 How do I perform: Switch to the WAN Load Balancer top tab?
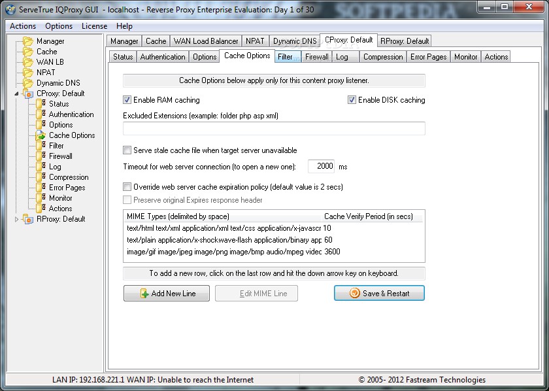pos(206,41)
